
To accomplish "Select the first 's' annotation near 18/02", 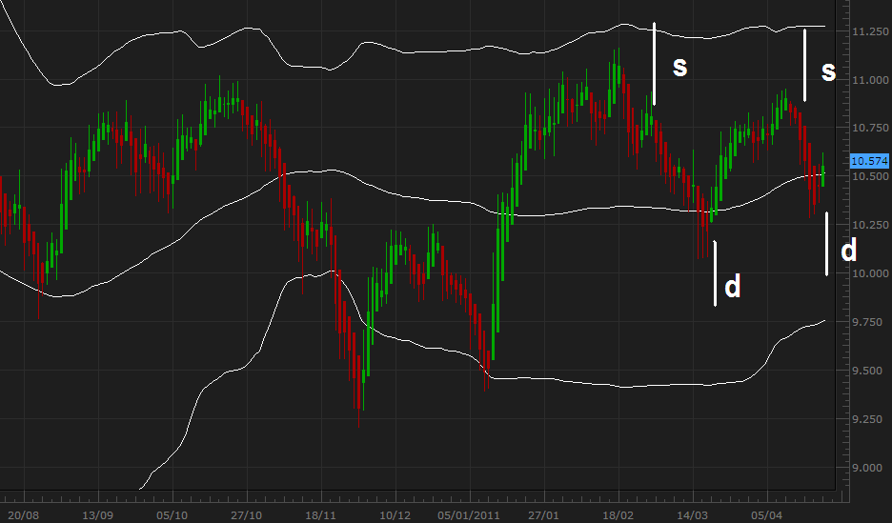I will (x=679, y=68).
